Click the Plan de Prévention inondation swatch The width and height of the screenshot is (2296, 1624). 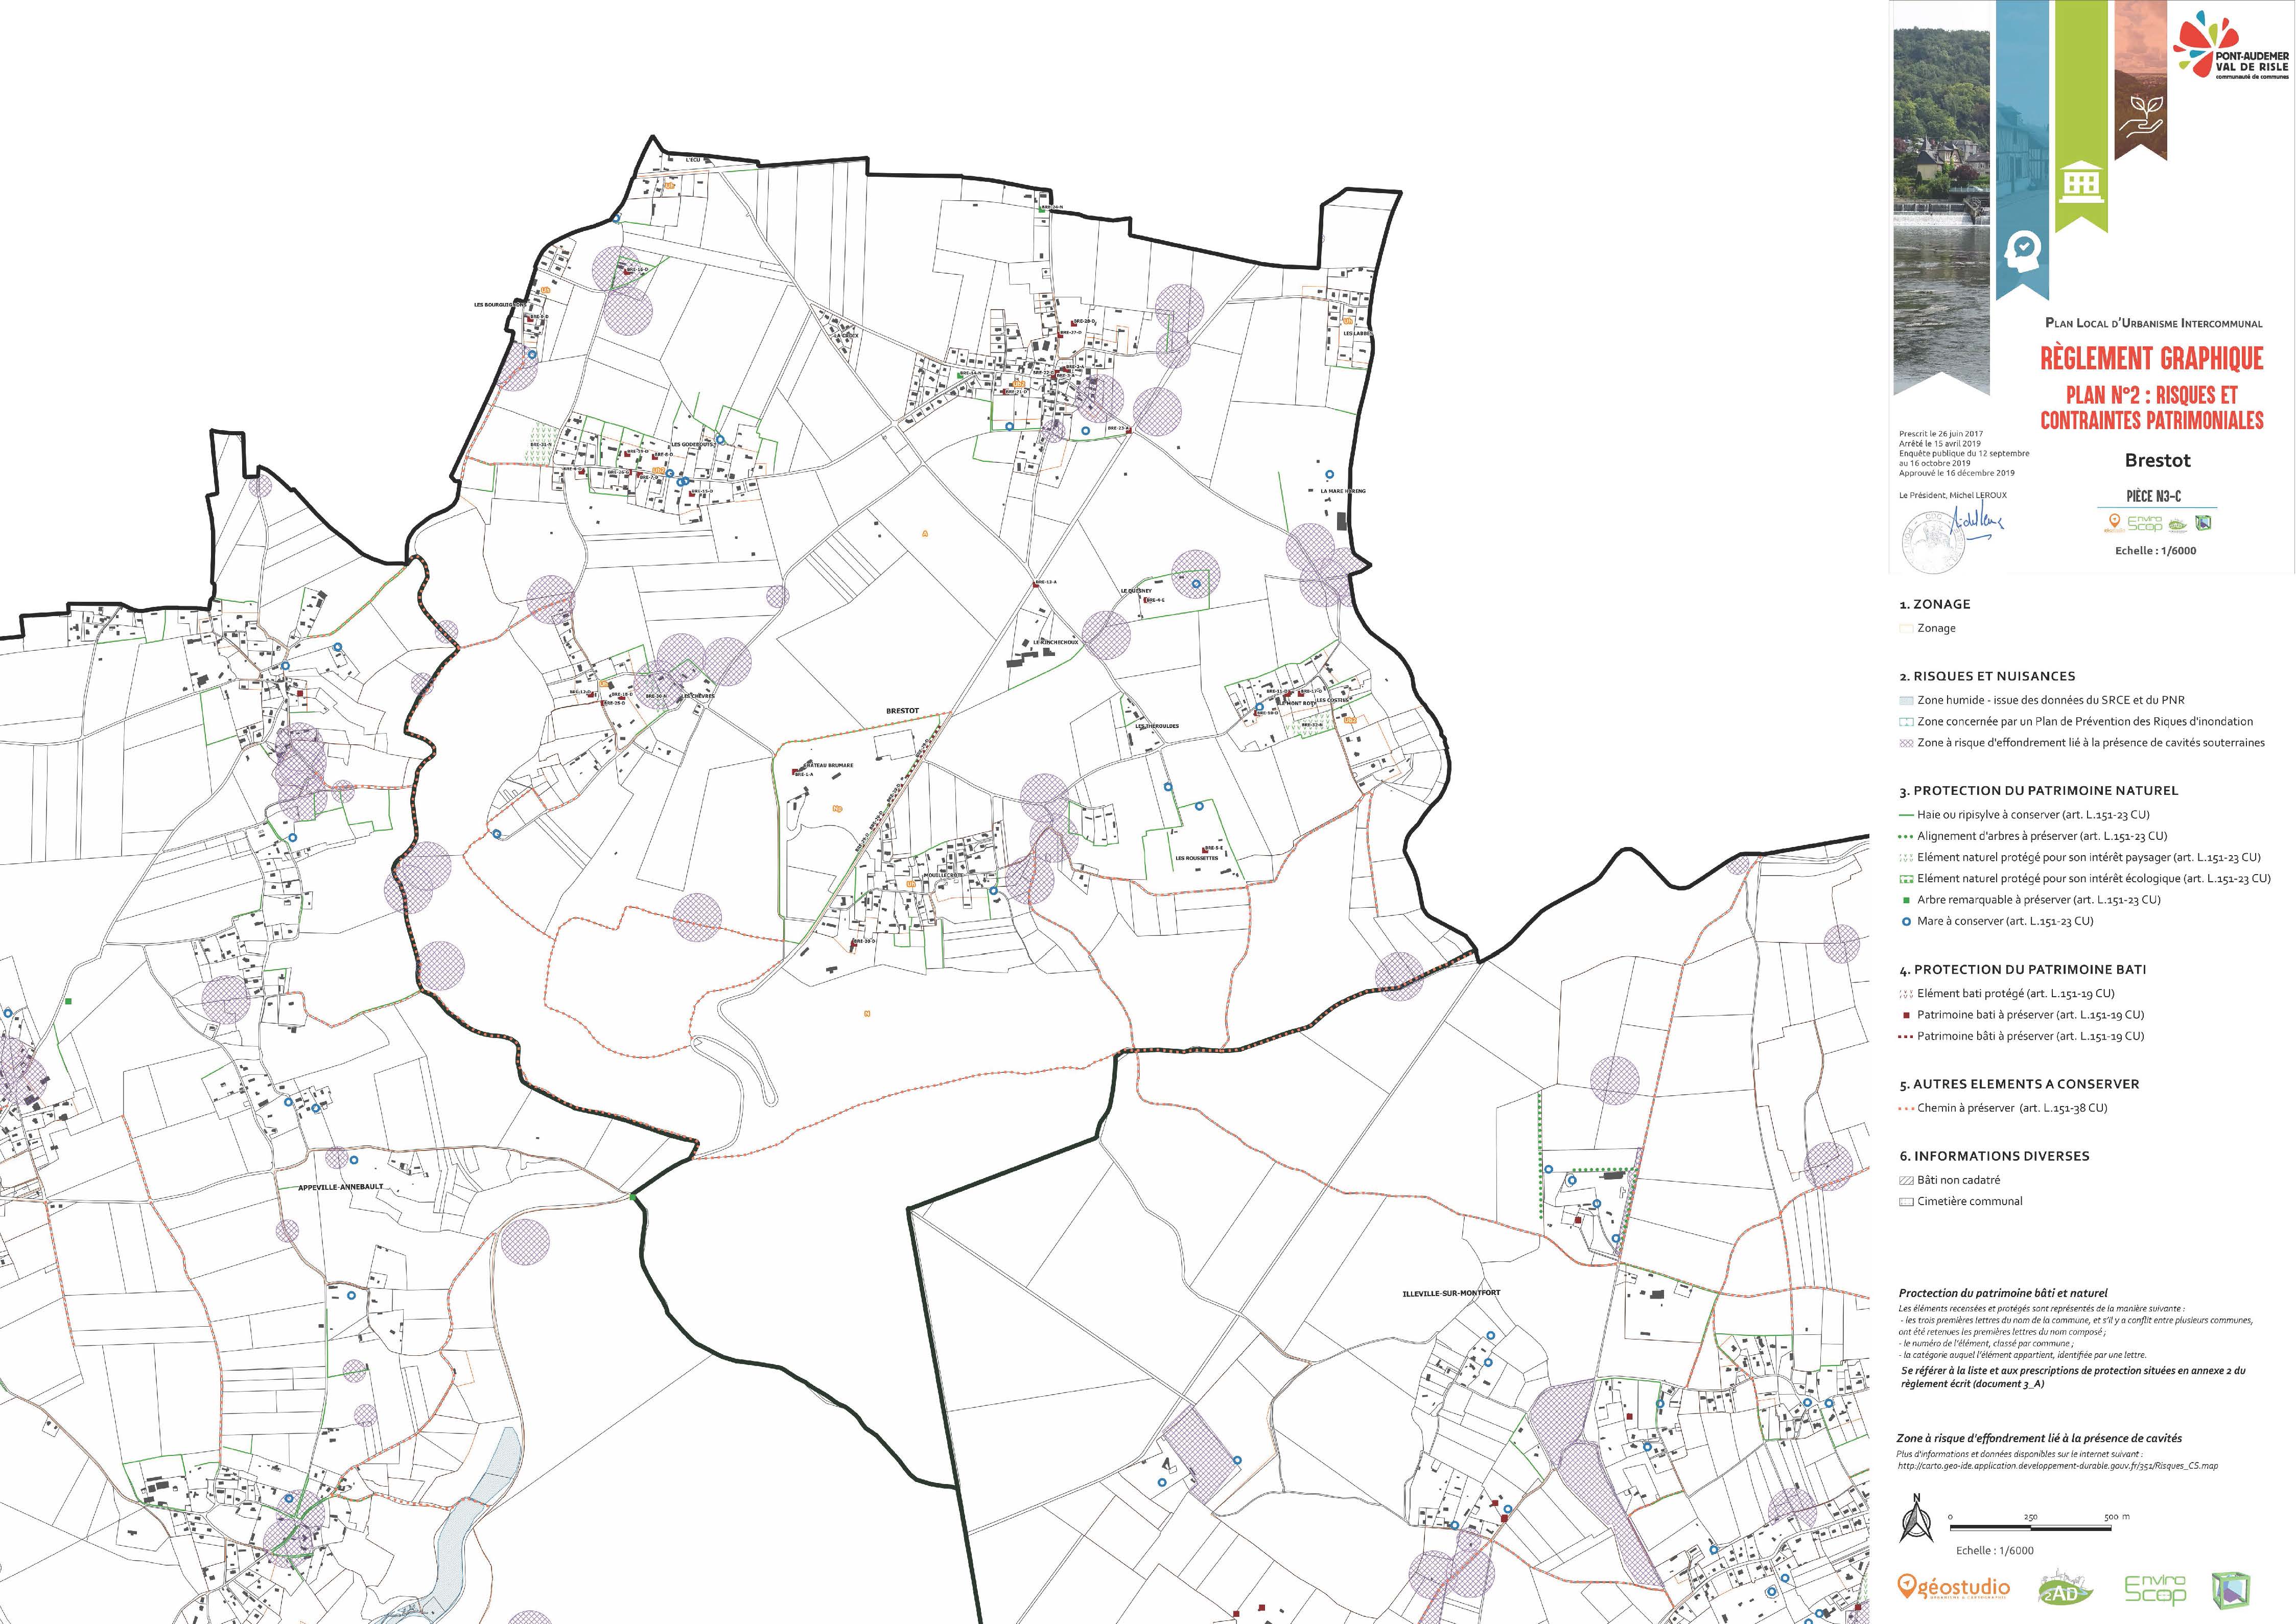[1906, 722]
